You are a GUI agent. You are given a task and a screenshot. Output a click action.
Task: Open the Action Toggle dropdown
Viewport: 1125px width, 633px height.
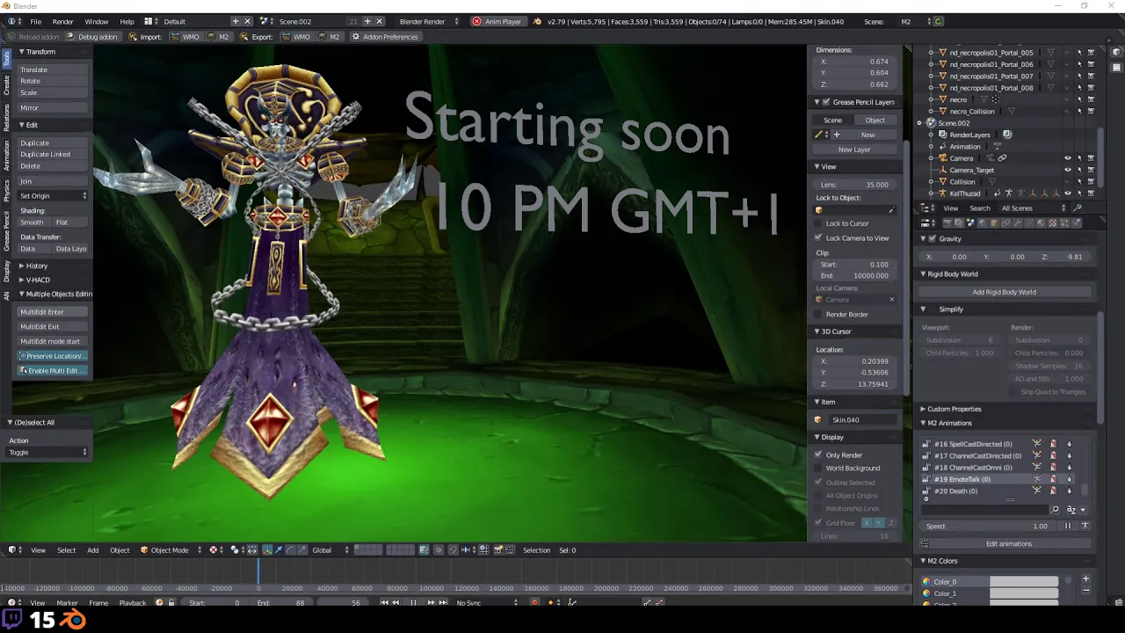(48, 452)
